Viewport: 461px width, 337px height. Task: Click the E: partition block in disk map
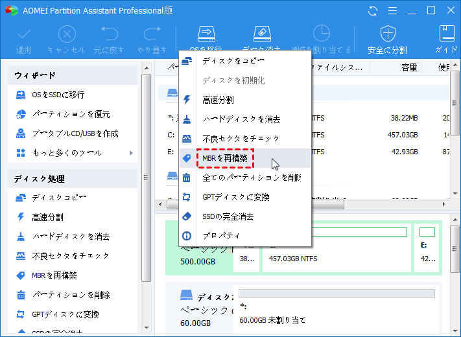(x=427, y=249)
